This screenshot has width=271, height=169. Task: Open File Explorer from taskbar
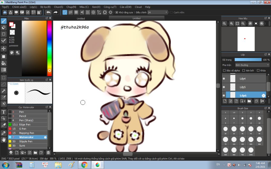pyautogui.click(x=58, y=165)
